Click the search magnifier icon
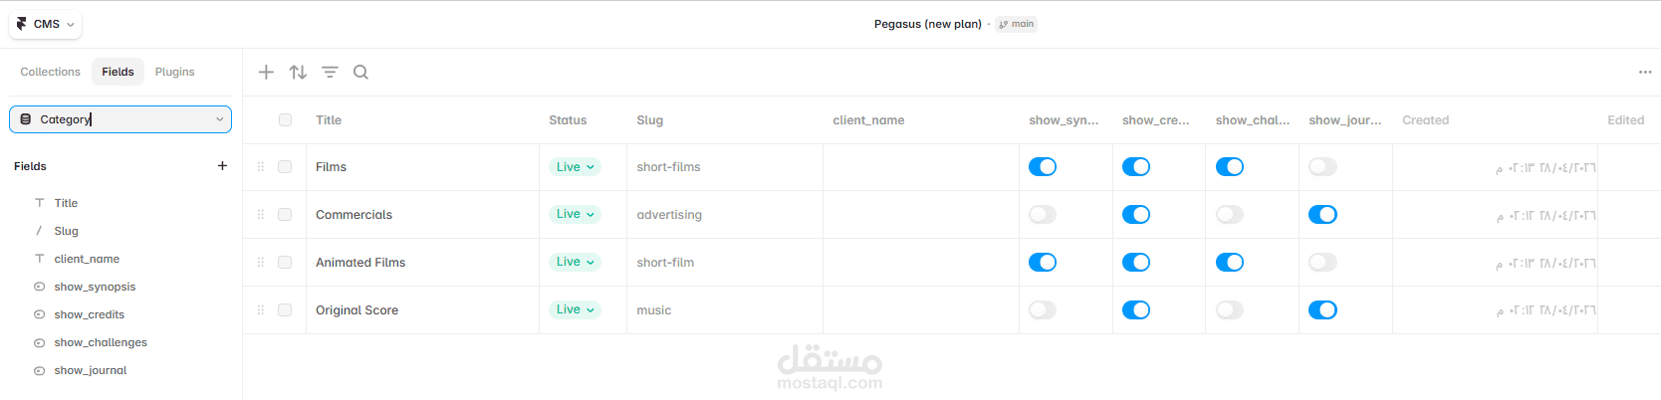 click(360, 72)
